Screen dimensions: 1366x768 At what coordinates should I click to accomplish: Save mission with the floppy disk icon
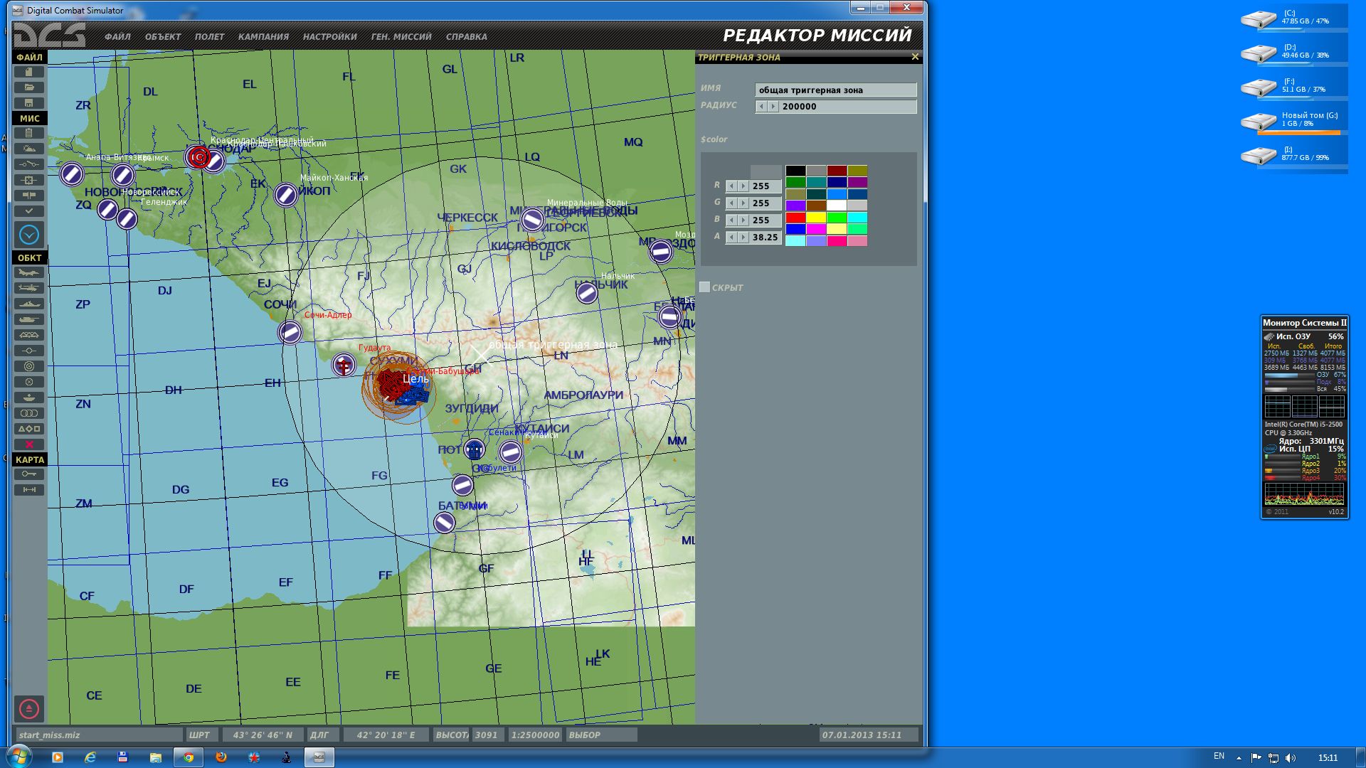point(29,103)
